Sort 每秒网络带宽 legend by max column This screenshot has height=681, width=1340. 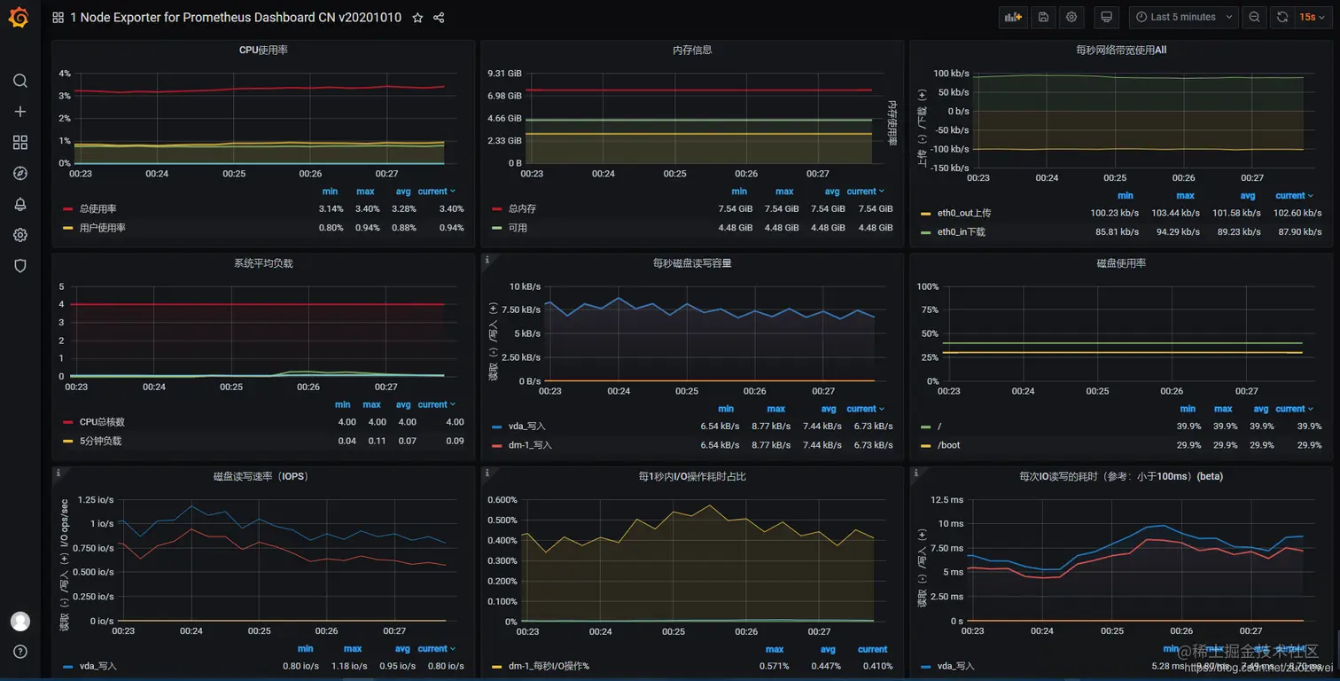(1185, 196)
